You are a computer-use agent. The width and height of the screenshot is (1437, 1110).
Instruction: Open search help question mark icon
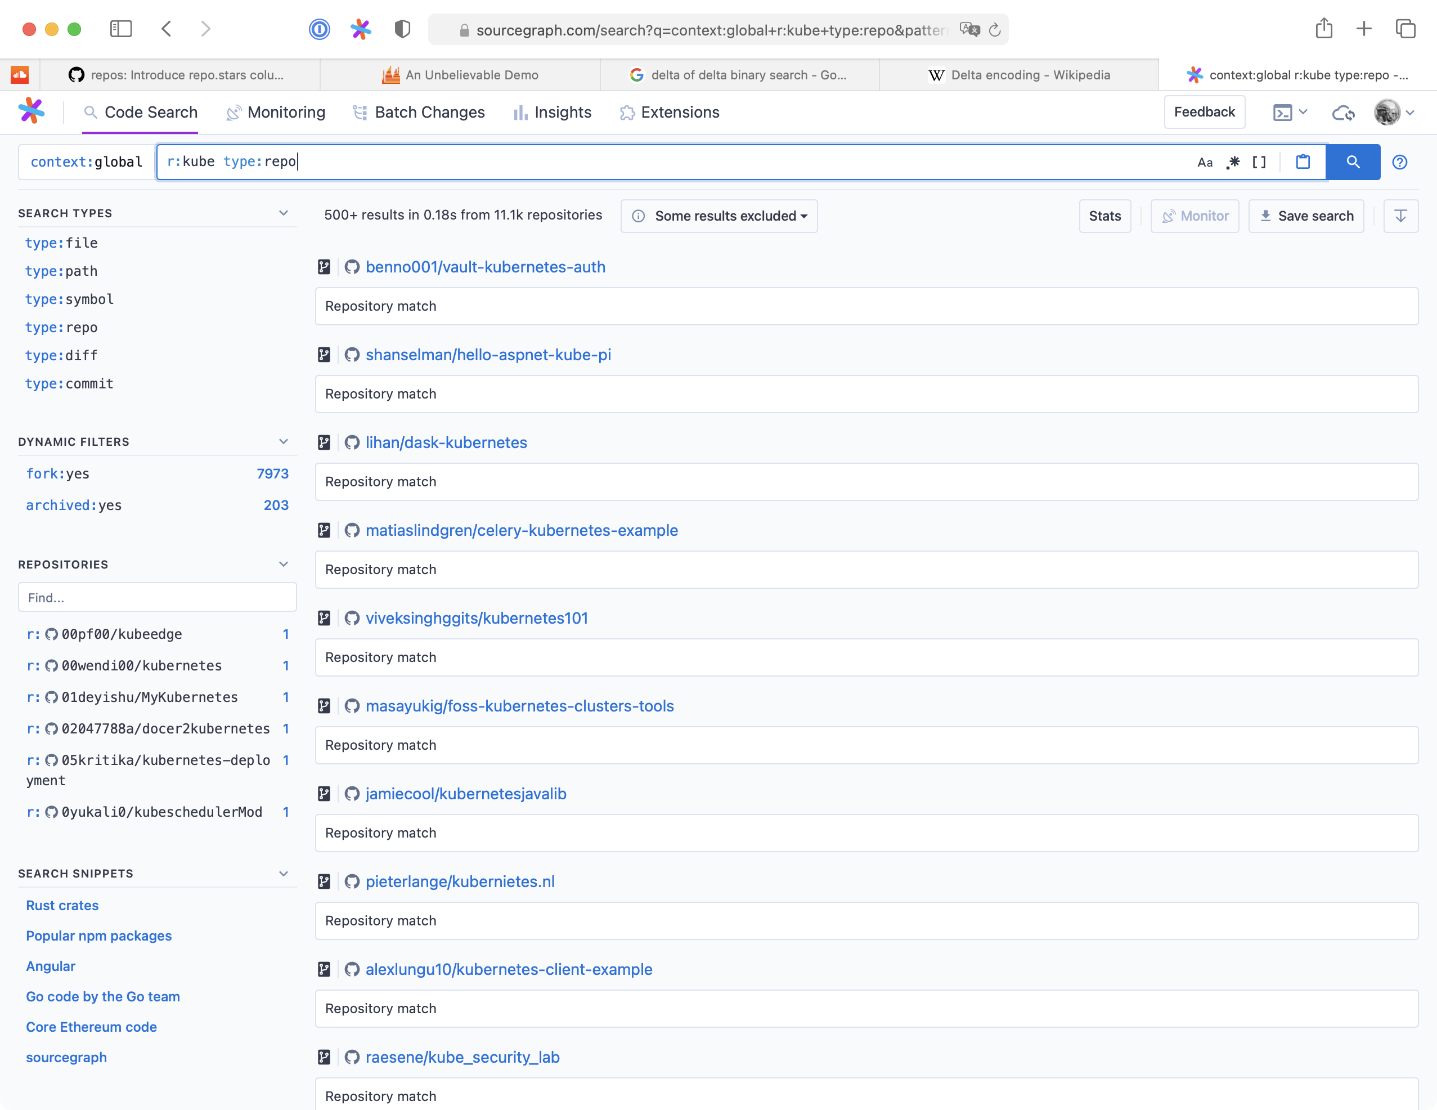pos(1399,162)
